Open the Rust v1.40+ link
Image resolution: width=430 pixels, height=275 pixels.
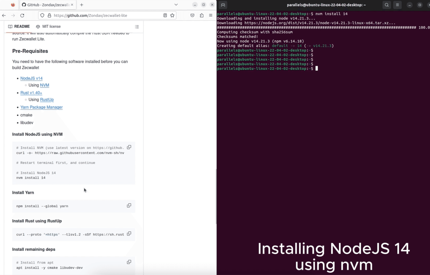click(31, 93)
